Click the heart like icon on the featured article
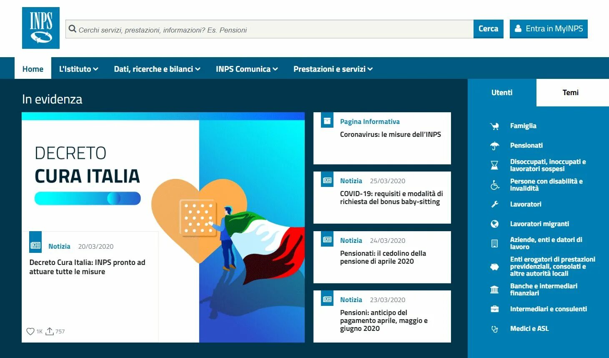The height and width of the screenshot is (358, 609). [x=30, y=331]
